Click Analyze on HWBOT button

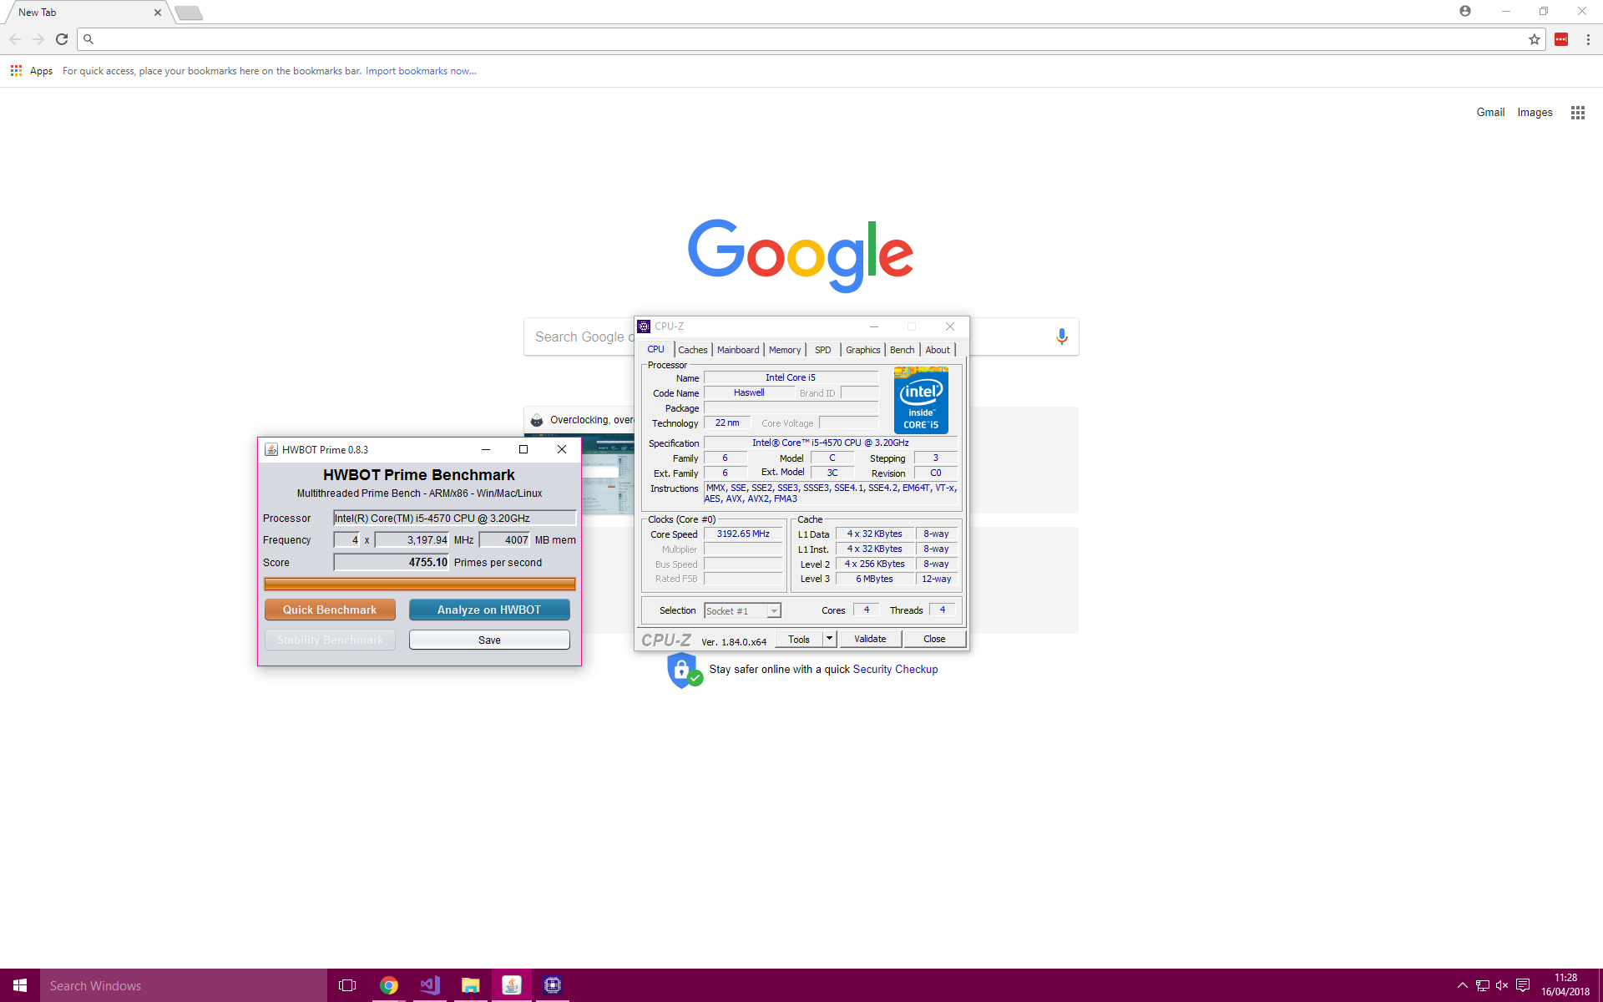[489, 610]
